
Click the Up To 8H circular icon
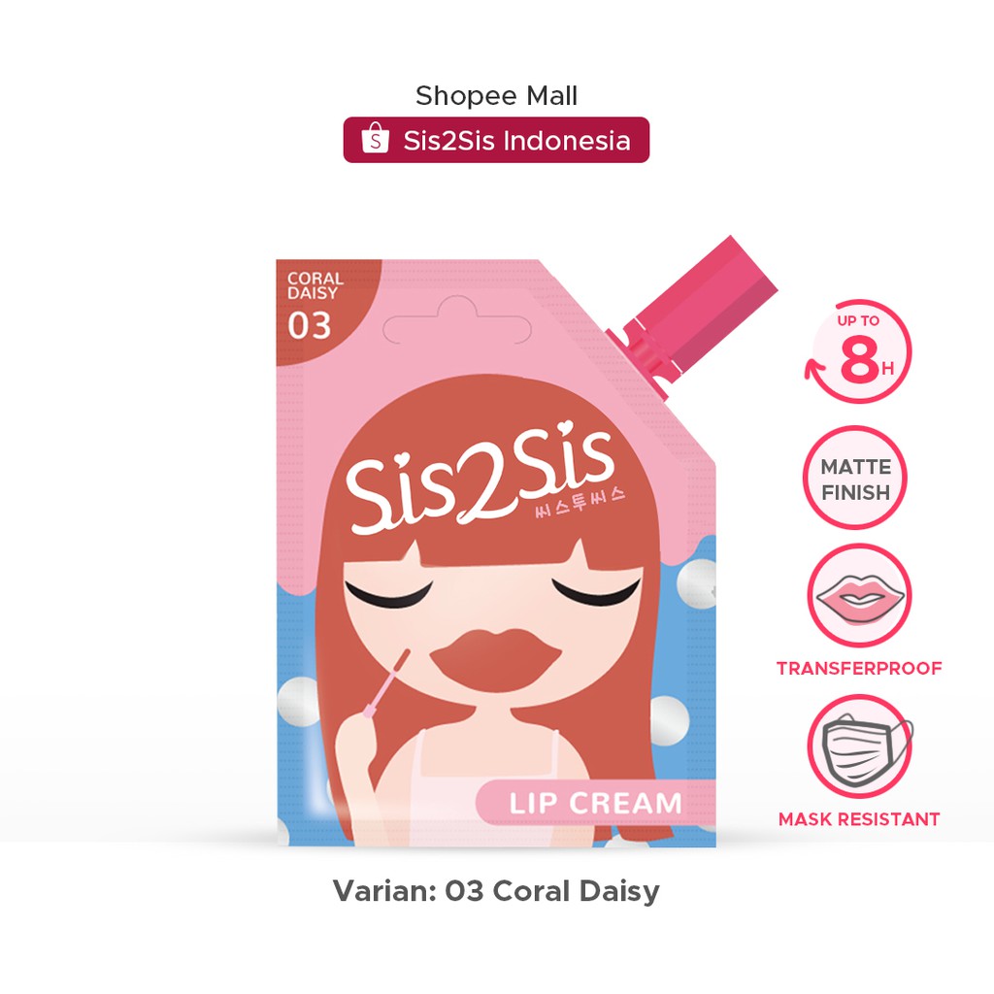(858, 351)
